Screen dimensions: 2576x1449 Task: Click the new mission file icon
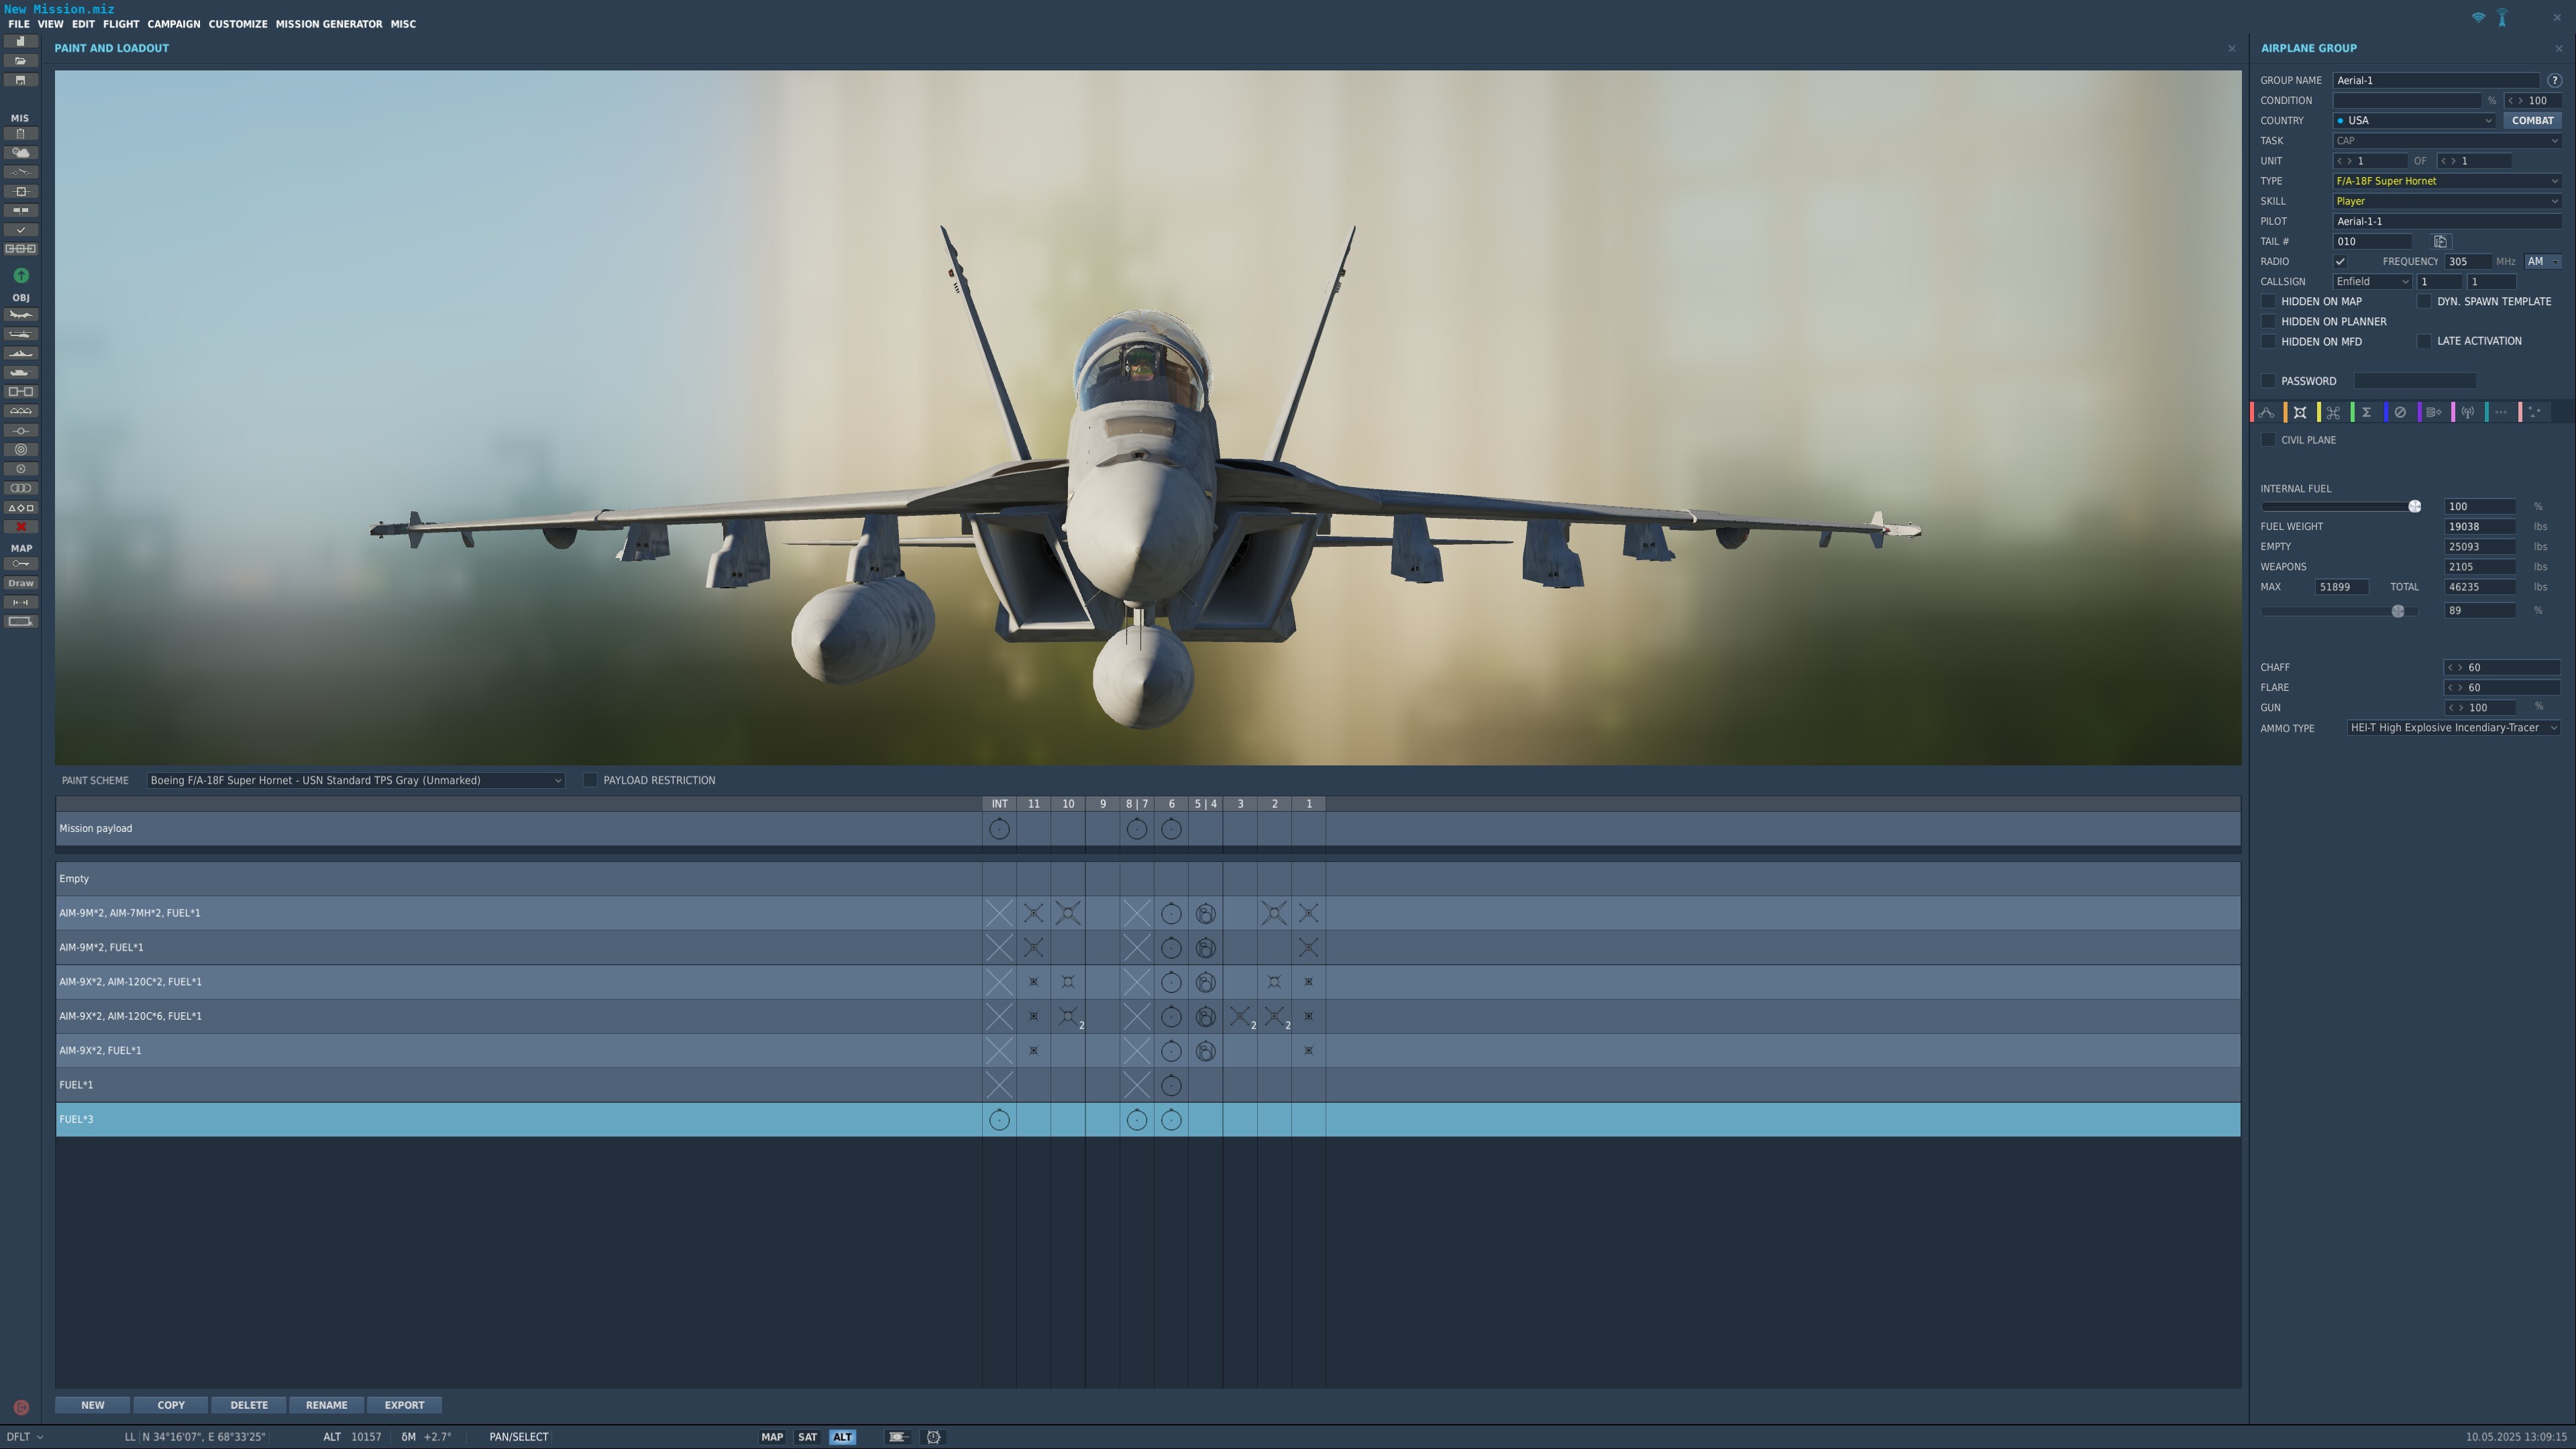(x=20, y=42)
